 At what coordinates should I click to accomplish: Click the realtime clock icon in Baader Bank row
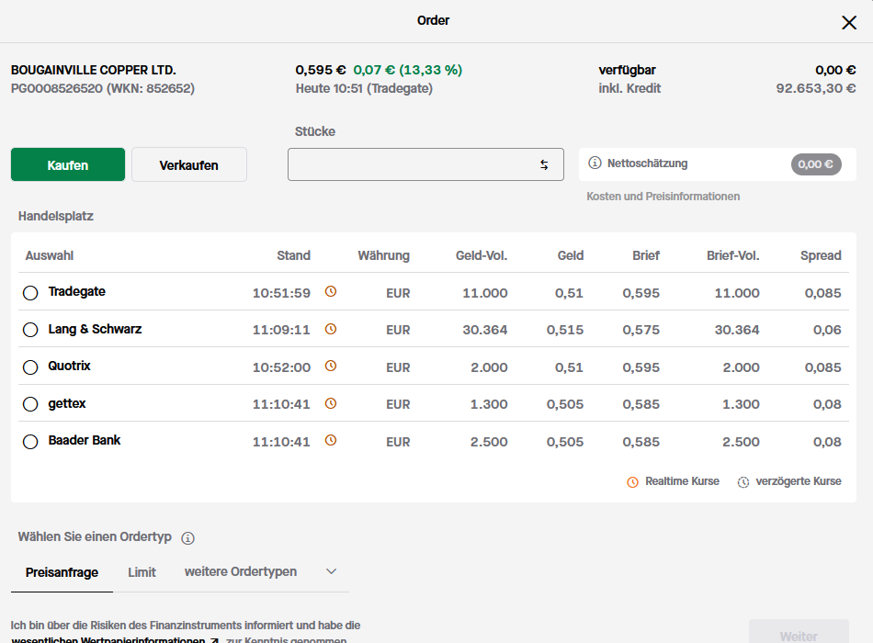331,441
